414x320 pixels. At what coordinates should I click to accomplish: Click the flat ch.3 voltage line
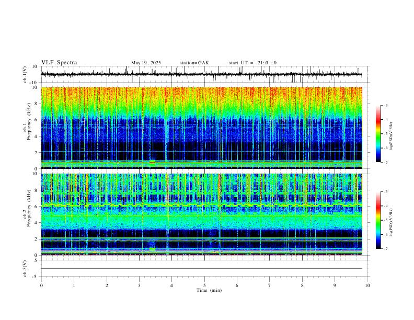tap(201, 268)
